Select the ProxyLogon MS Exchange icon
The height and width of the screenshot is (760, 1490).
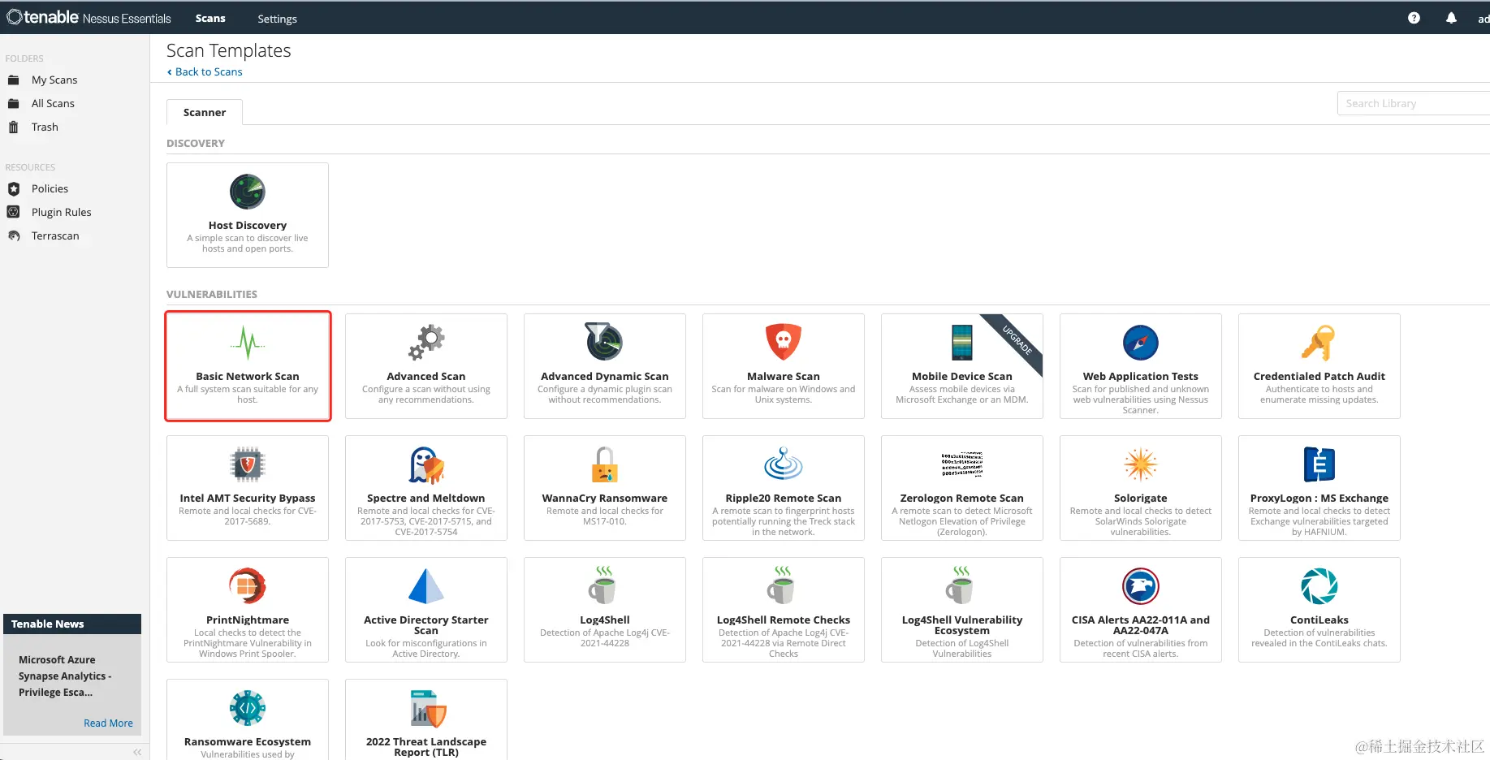[1319, 464]
